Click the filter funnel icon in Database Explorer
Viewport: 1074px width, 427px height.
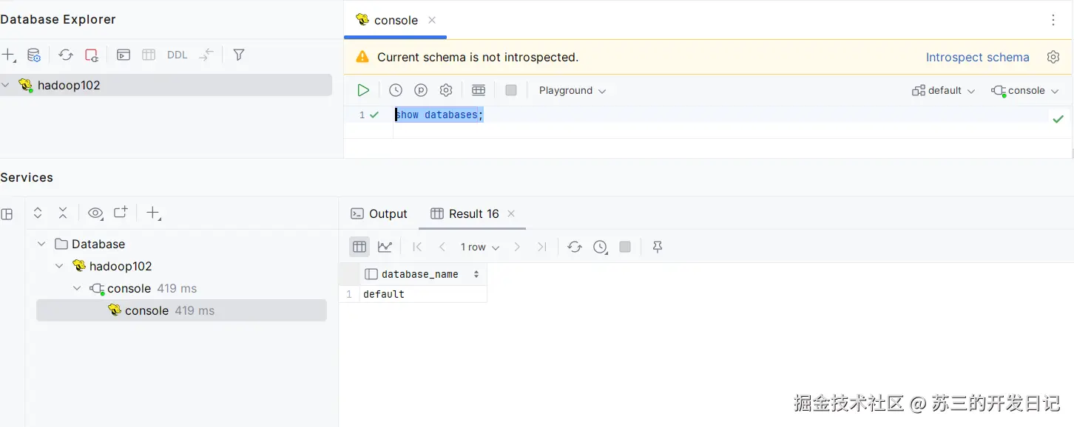pos(239,55)
